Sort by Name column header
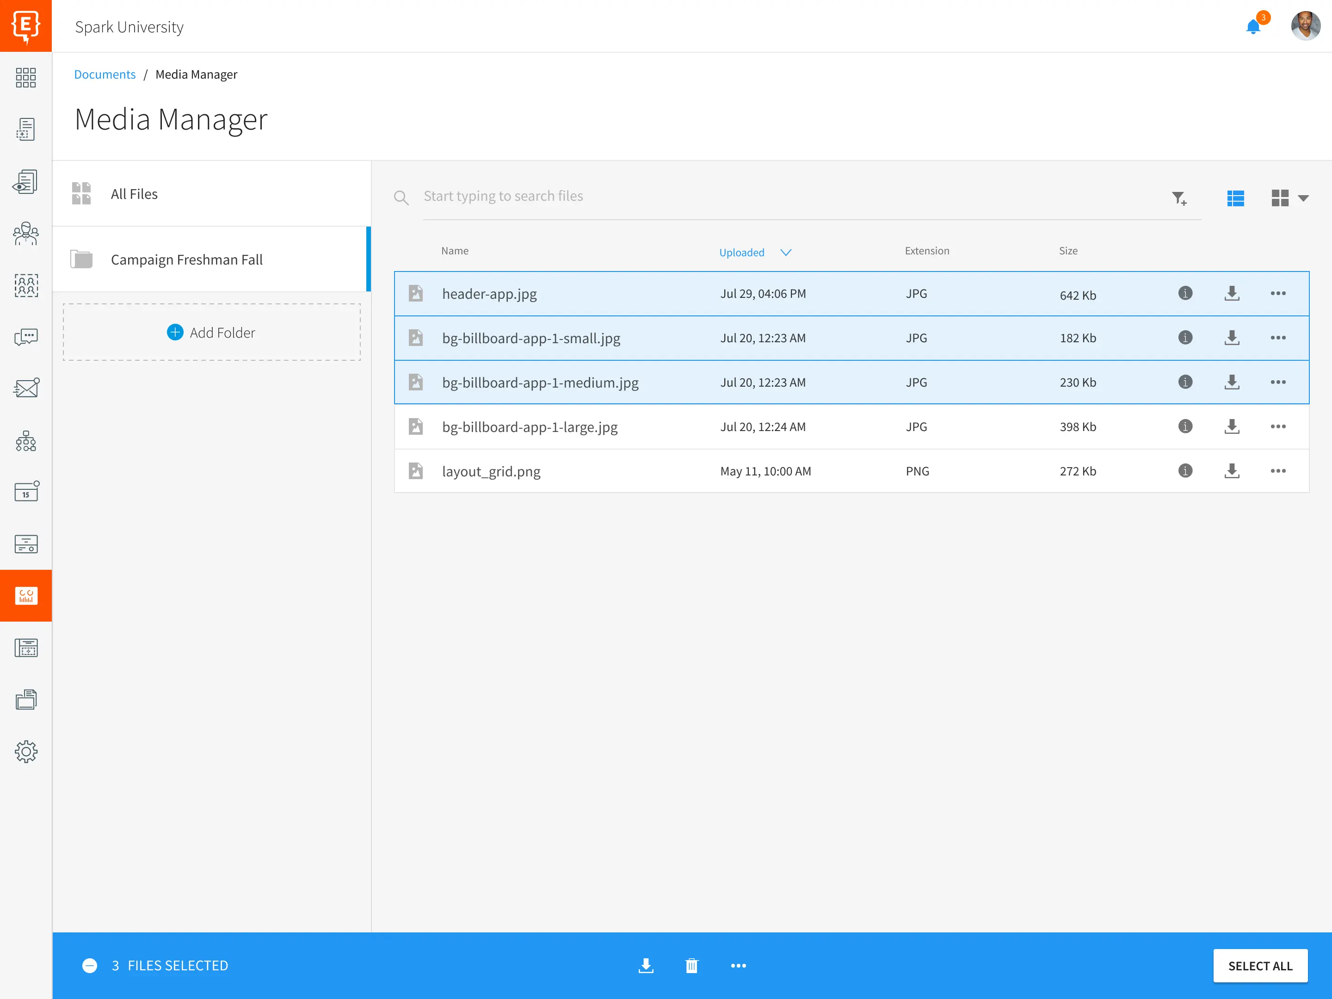Viewport: 1332px width, 999px height. tap(455, 251)
